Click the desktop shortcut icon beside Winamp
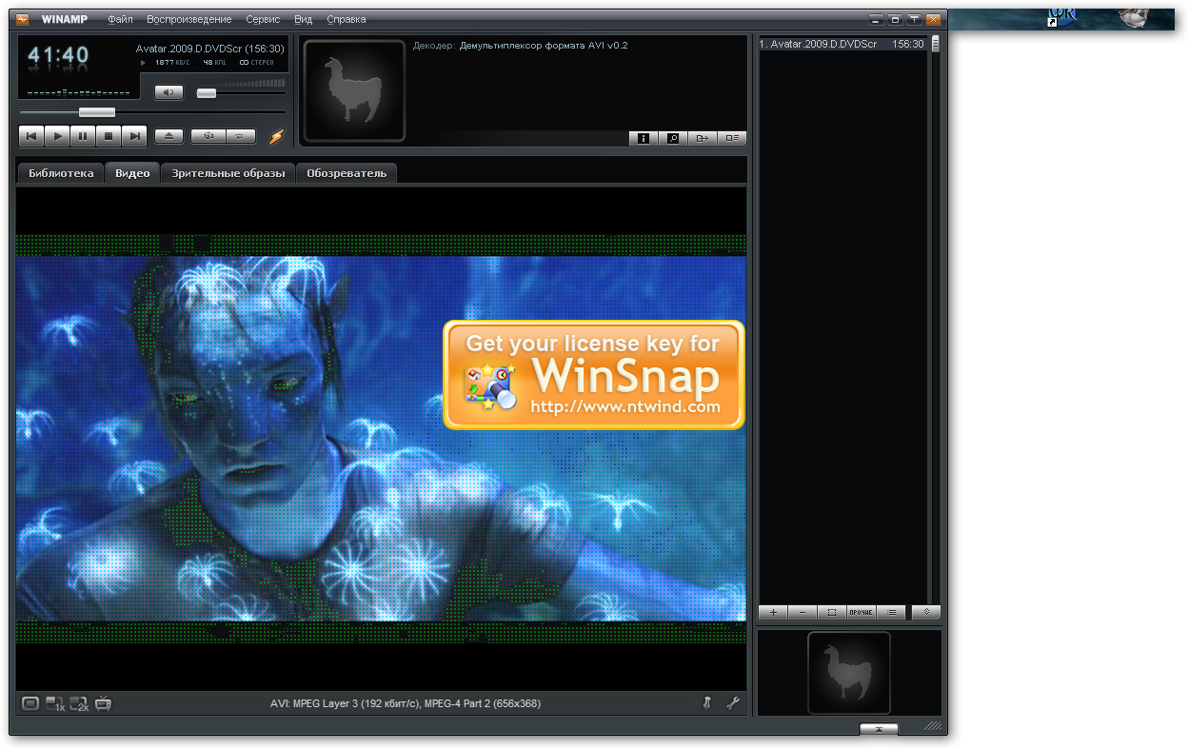Viewport: 1189px width, 750px height. click(x=1062, y=18)
